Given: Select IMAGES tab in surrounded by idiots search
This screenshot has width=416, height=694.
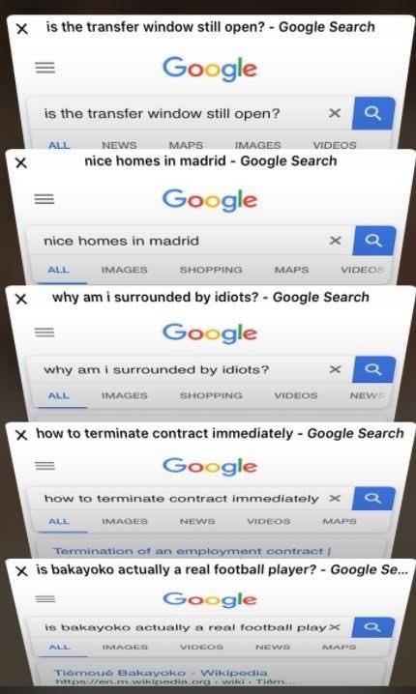Looking at the screenshot, I should pyautogui.click(x=125, y=395).
